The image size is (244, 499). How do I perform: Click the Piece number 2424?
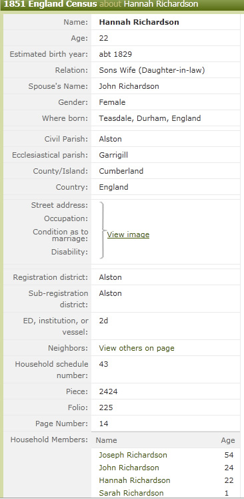pos(109,391)
